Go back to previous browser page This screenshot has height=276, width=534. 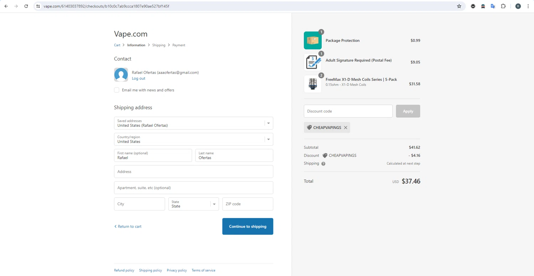(6, 6)
